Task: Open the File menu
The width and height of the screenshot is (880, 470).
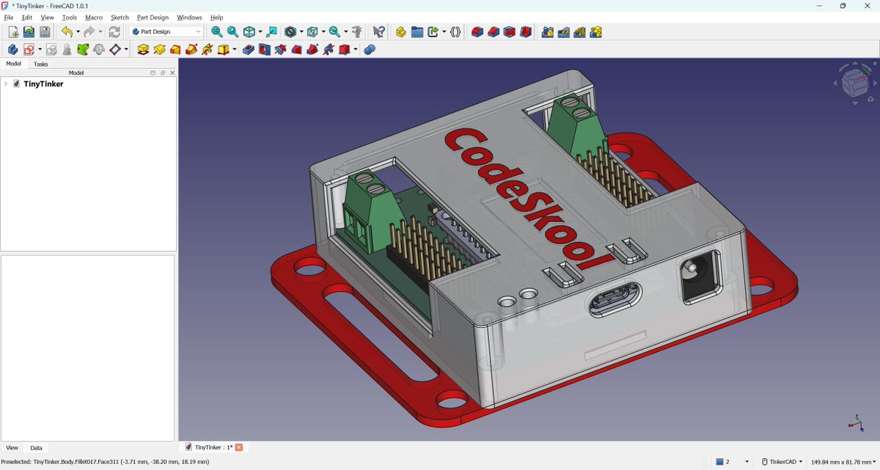Action: point(9,17)
